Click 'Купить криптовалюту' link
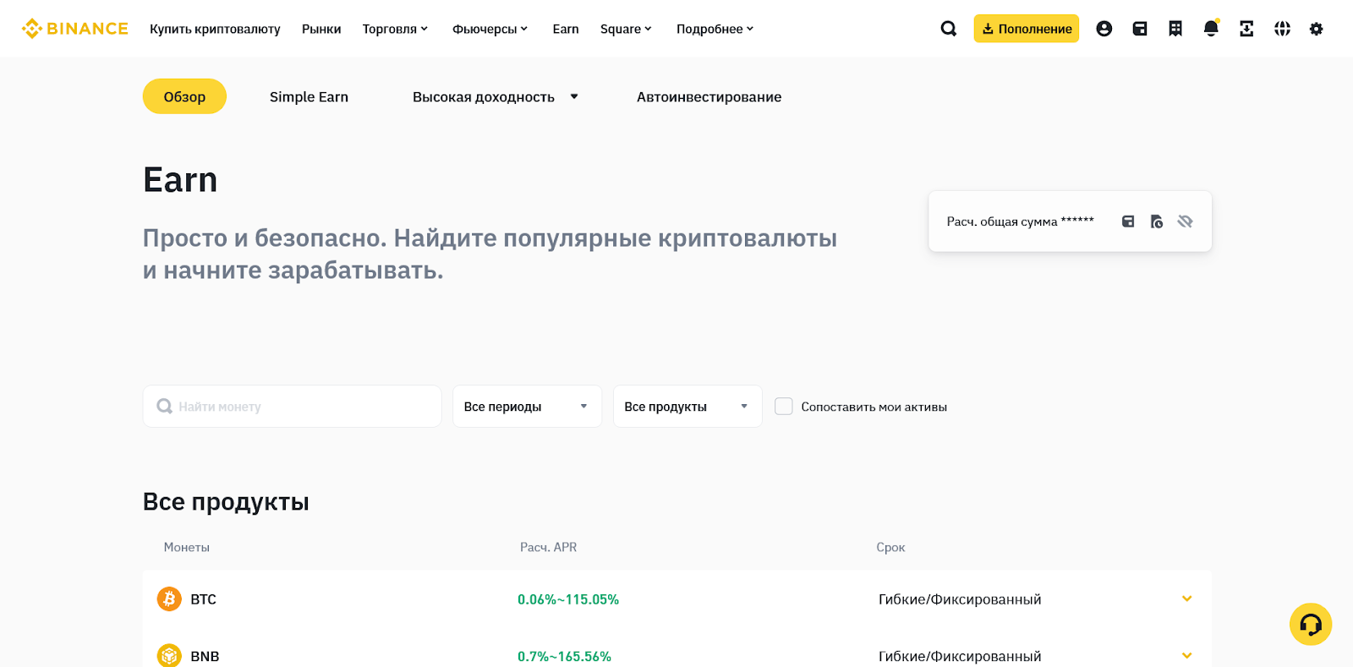 [215, 29]
